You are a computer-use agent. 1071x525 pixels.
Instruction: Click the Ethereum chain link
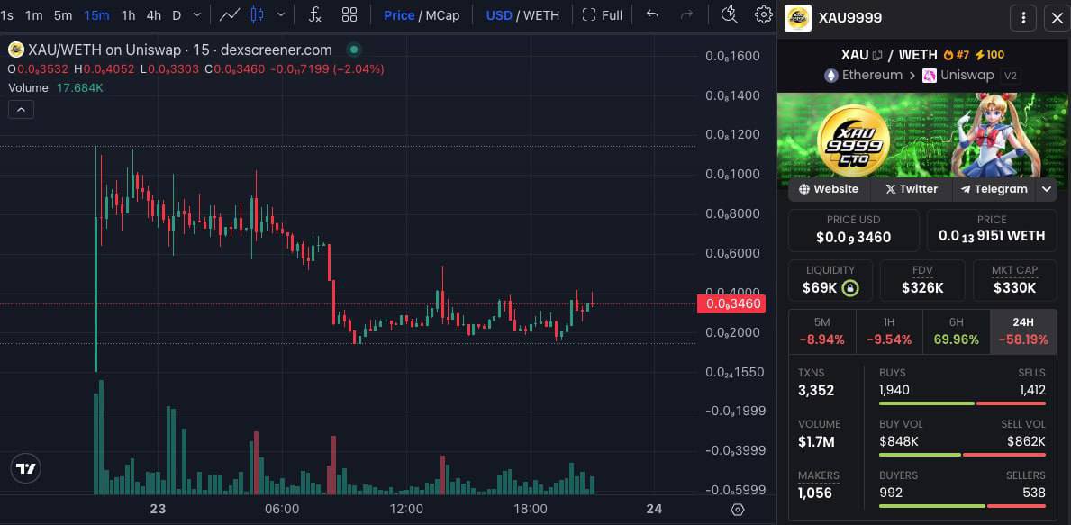click(x=863, y=75)
